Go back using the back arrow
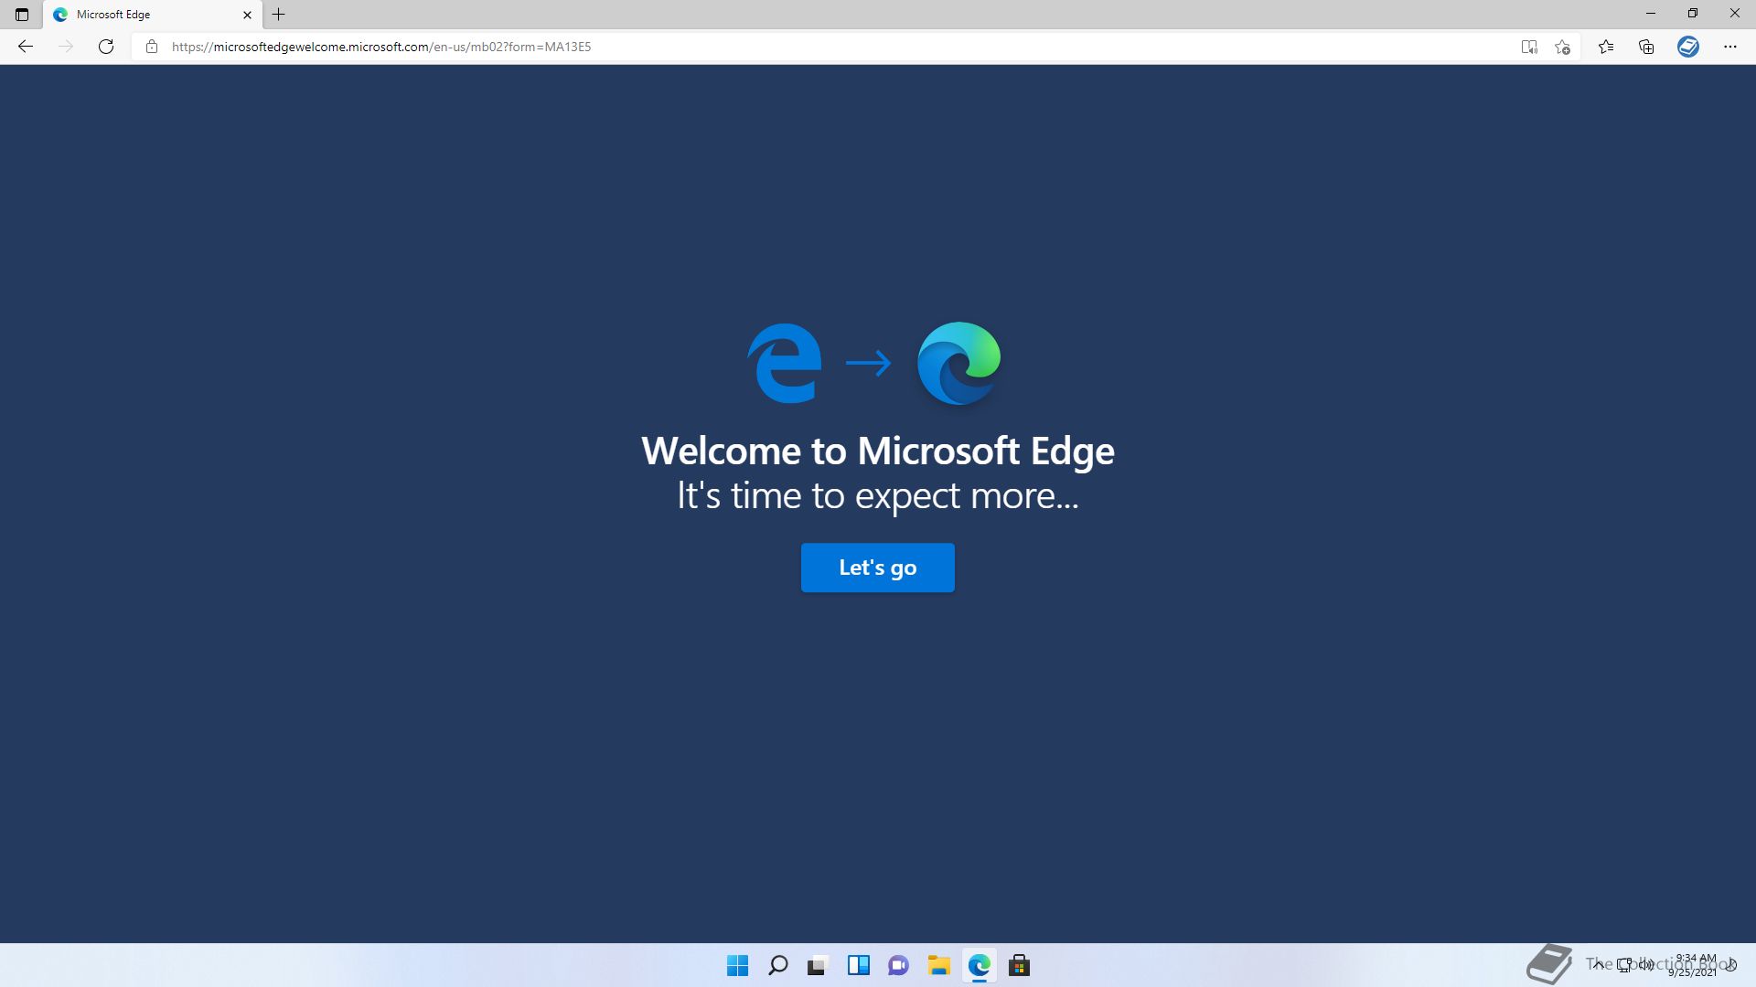The height and width of the screenshot is (987, 1756). (x=26, y=47)
